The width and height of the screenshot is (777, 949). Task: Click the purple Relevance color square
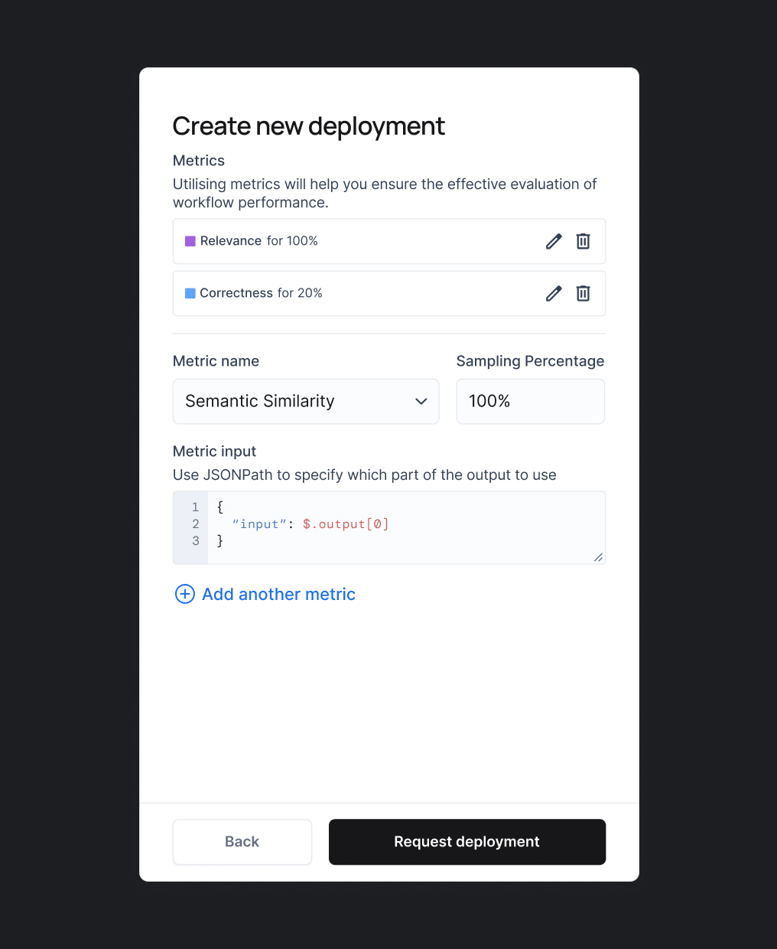190,241
